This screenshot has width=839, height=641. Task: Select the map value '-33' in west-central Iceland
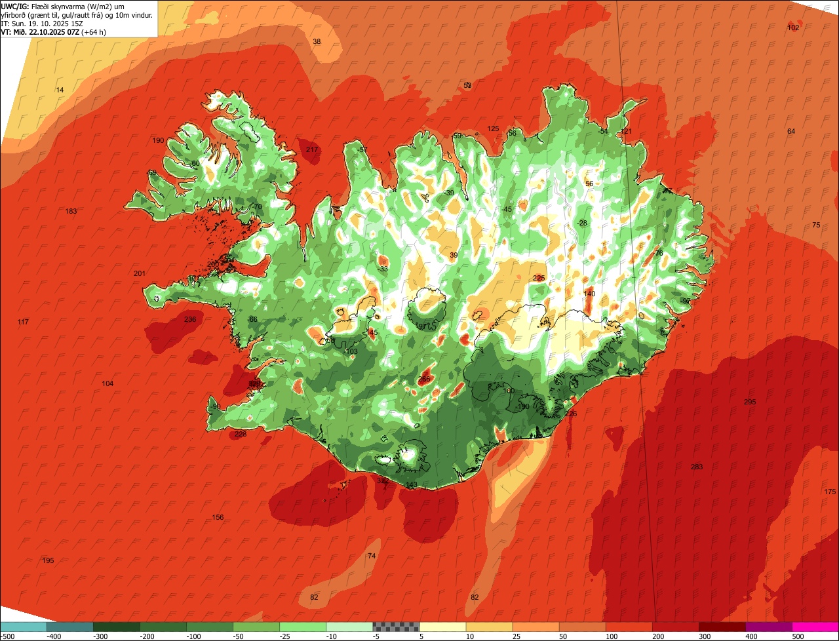pos(383,269)
